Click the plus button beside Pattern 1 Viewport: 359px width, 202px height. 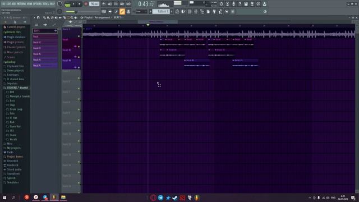click(172, 11)
